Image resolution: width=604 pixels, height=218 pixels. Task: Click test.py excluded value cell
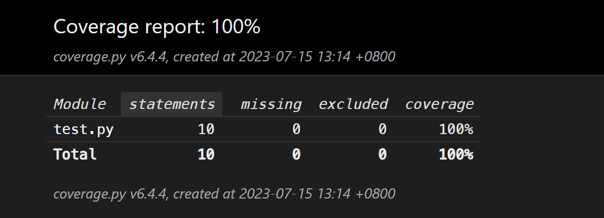click(382, 129)
